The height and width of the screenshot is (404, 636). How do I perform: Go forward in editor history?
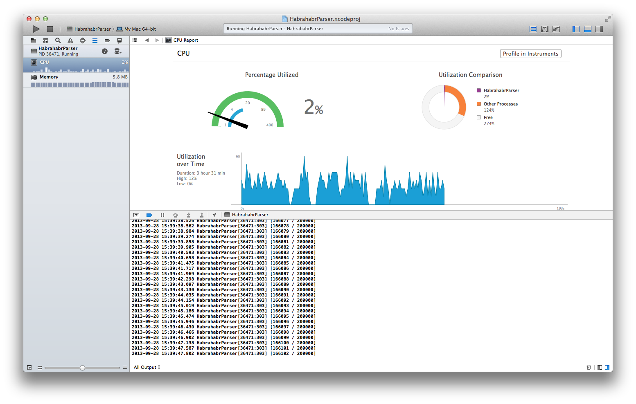point(157,40)
